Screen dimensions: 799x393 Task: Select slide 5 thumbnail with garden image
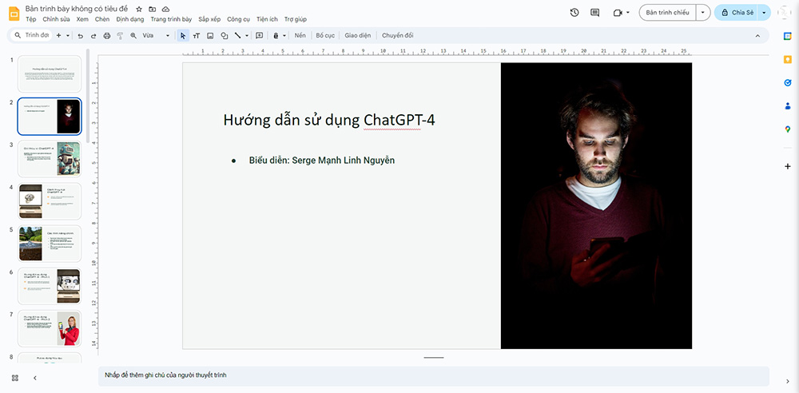coord(50,244)
